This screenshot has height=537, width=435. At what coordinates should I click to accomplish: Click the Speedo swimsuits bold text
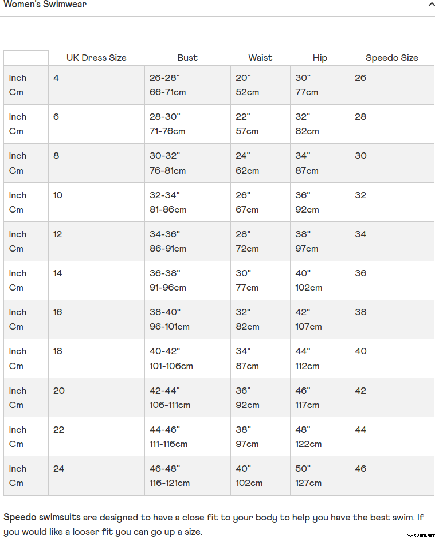tap(42, 517)
